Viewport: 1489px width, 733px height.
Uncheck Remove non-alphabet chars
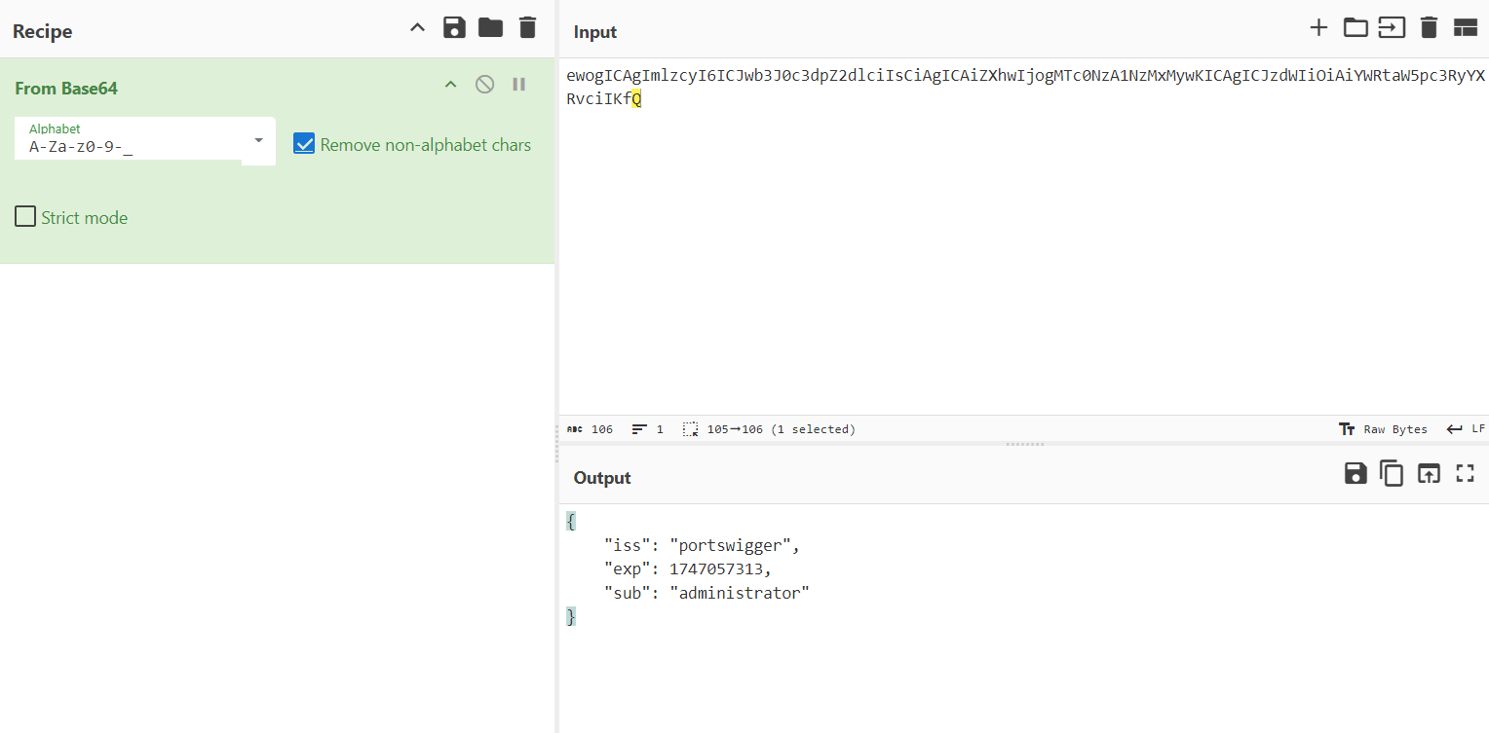point(304,145)
